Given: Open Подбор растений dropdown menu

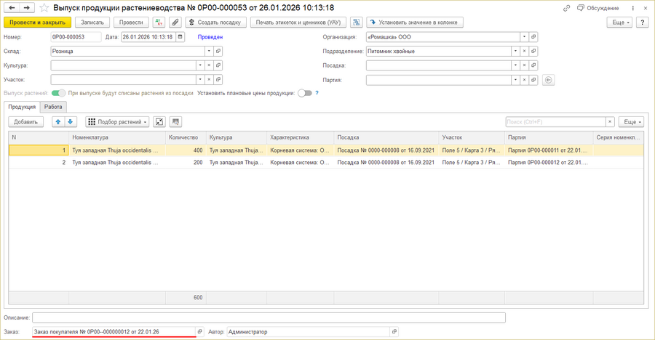Looking at the screenshot, I should pos(117,122).
